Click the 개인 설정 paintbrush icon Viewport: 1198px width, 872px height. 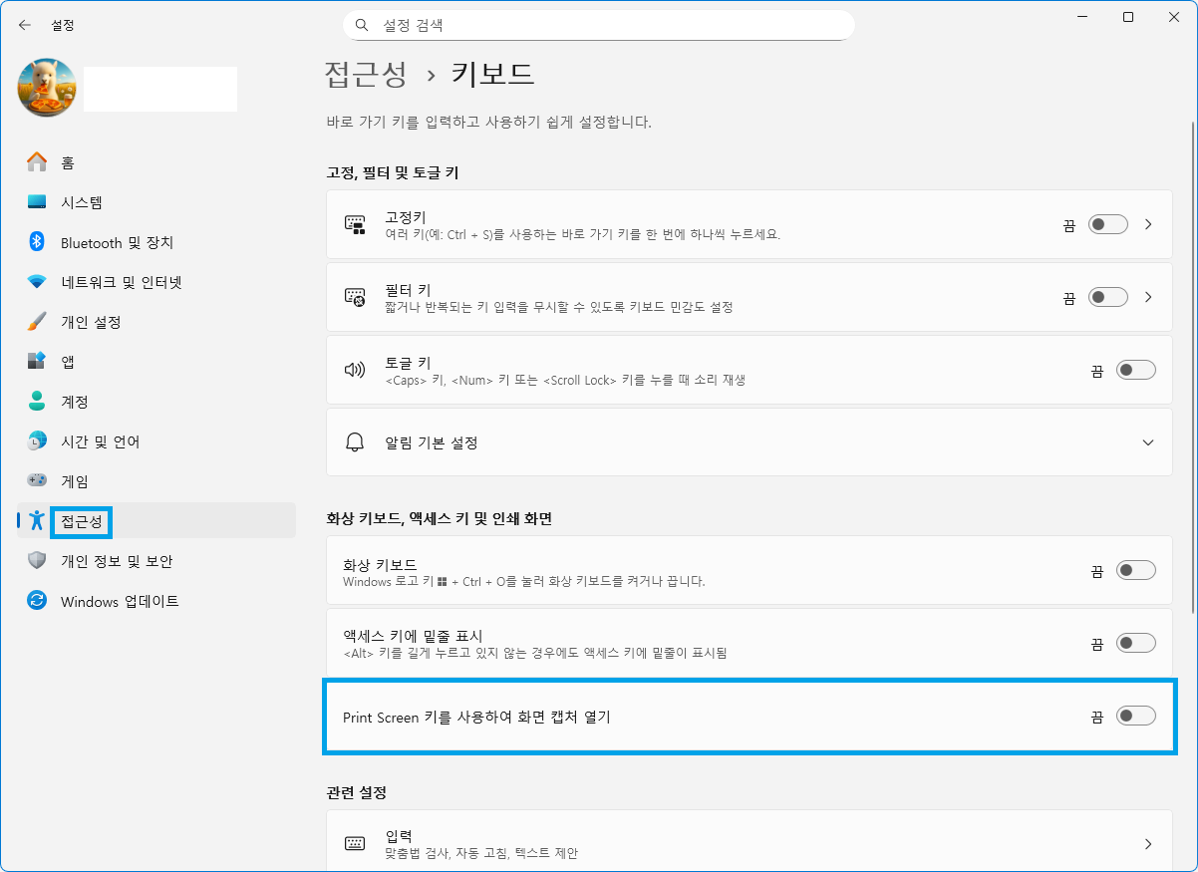point(37,322)
